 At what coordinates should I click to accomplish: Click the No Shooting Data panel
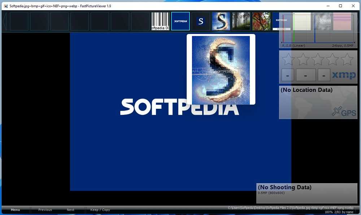tap(306, 193)
